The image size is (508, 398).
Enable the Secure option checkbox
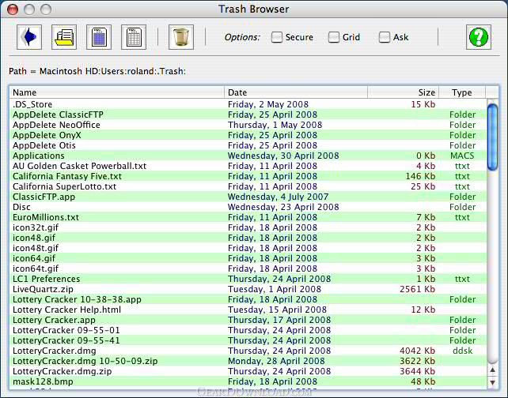(277, 37)
